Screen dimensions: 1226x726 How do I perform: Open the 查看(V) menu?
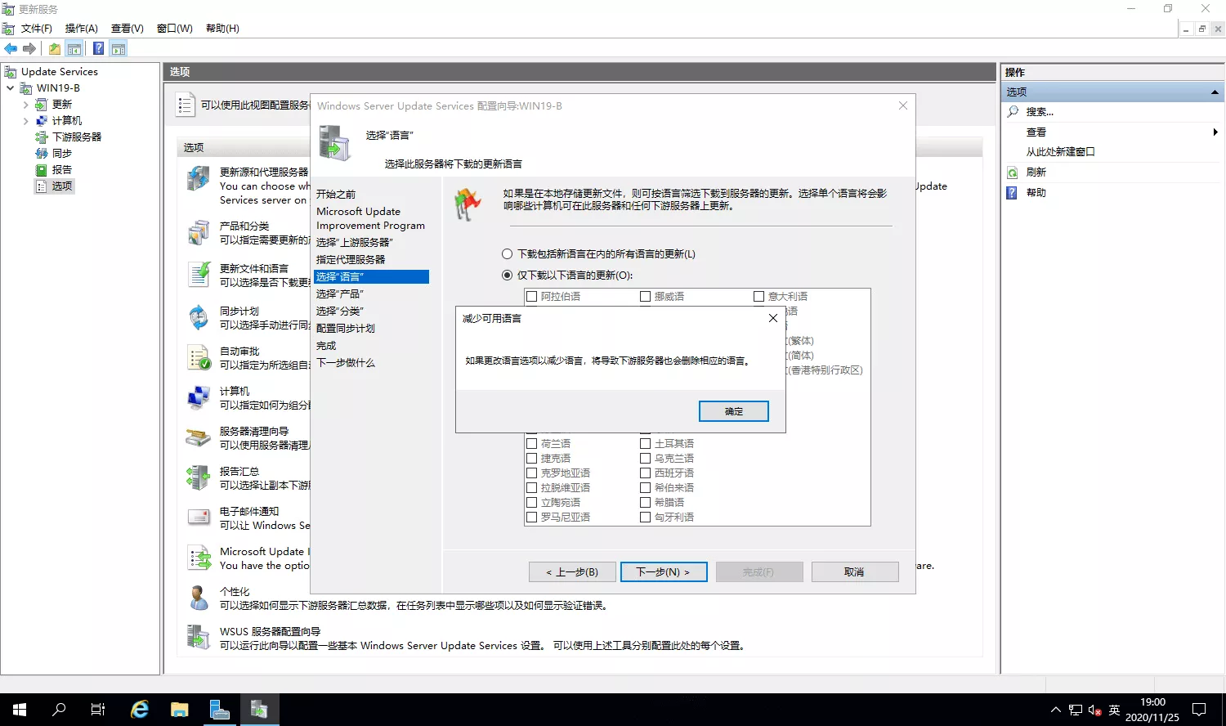pos(127,29)
